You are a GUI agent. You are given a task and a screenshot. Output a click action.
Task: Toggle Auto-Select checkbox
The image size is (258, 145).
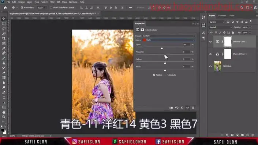(22, 8)
